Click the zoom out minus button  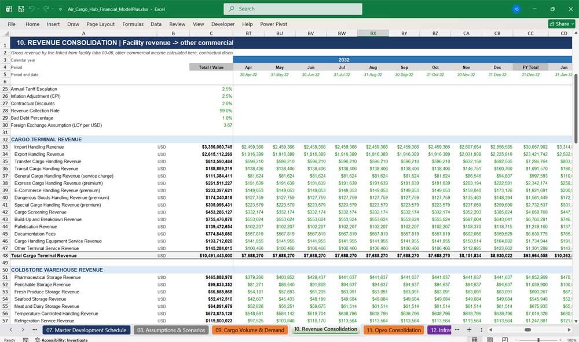click(x=516, y=340)
